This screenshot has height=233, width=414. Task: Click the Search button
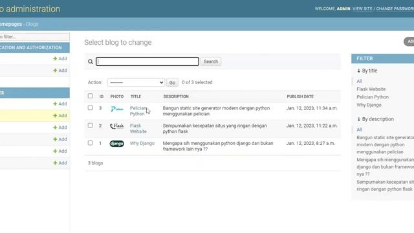coord(211,61)
